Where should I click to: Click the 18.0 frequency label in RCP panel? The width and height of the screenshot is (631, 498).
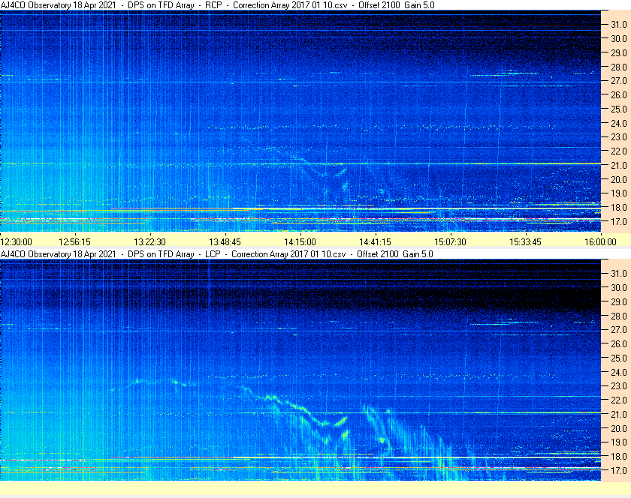[619, 208]
